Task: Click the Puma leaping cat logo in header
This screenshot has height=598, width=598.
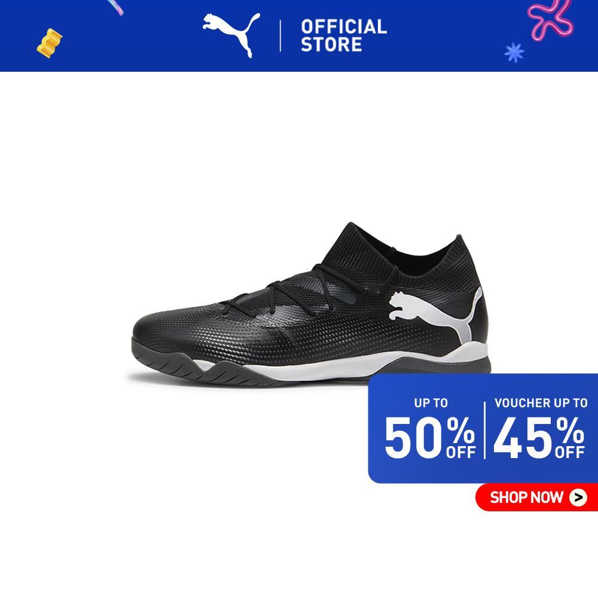Action: pos(231,35)
